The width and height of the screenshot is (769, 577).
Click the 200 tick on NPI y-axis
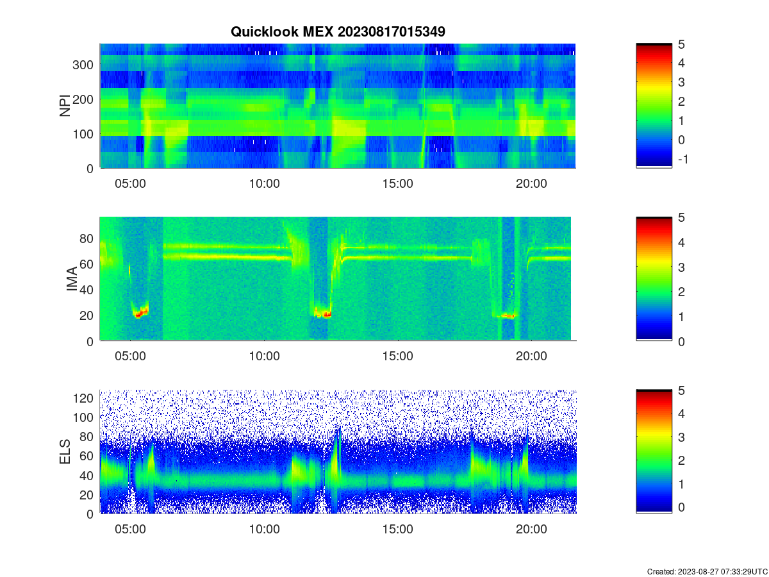(x=85, y=99)
